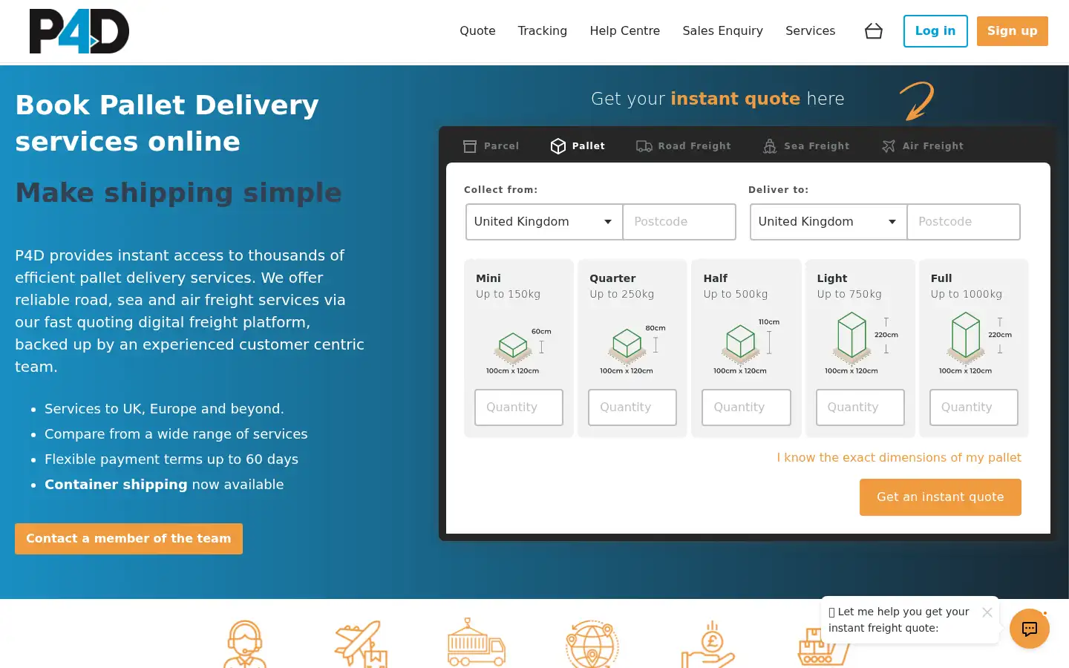Click the 'Get your instant quote here' text
The image size is (1069, 668).
[718, 99]
